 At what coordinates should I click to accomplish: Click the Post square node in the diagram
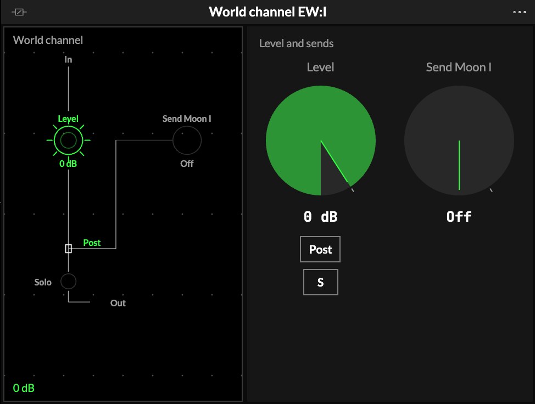pyautogui.click(x=68, y=249)
